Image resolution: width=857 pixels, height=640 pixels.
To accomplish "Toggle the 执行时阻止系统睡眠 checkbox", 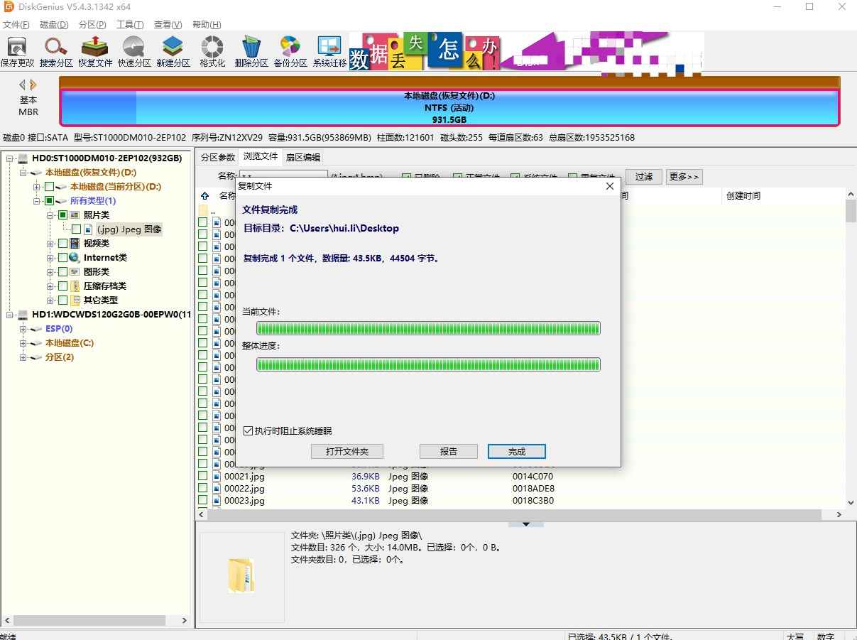I will pyautogui.click(x=249, y=430).
